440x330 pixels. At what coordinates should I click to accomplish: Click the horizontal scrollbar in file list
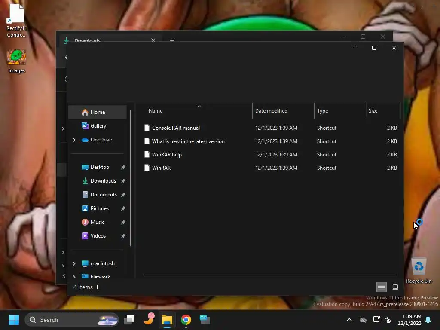coord(269,275)
